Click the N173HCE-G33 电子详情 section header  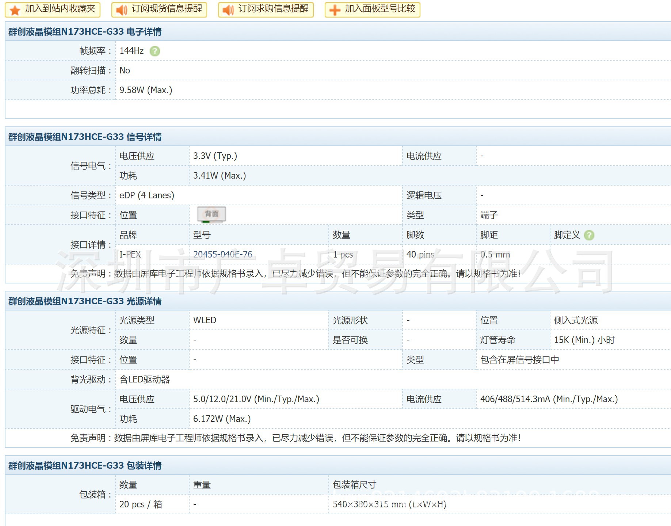tap(85, 32)
